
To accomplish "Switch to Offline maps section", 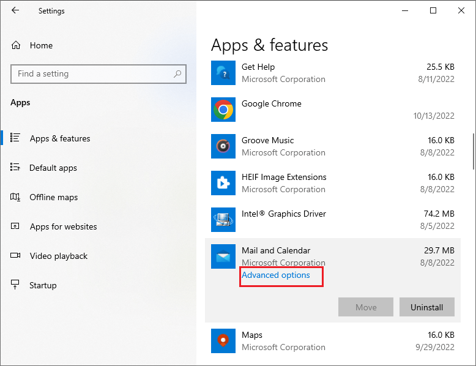I will [53, 198].
